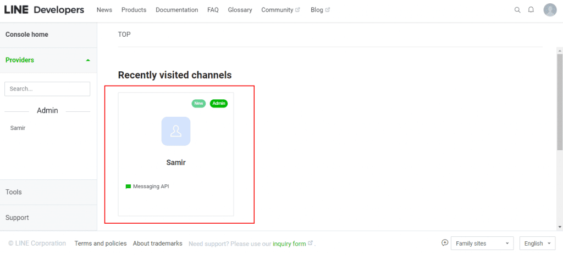Open the Blog menu link
Screen dimensions: 563x255
317,10
